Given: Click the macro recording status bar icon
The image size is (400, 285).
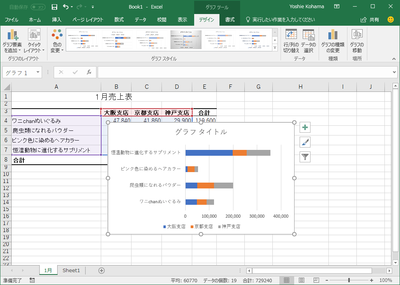Looking at the screenshot, I should [32, 280].
